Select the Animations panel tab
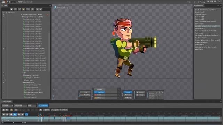The height and width of the screenshot is (125, 223). [199, 6]
